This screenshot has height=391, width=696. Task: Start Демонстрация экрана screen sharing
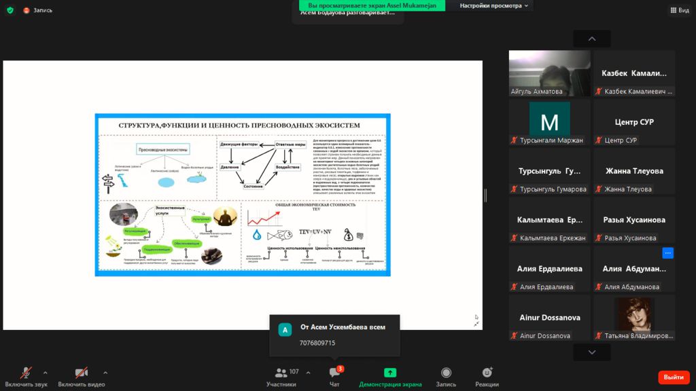390,376
